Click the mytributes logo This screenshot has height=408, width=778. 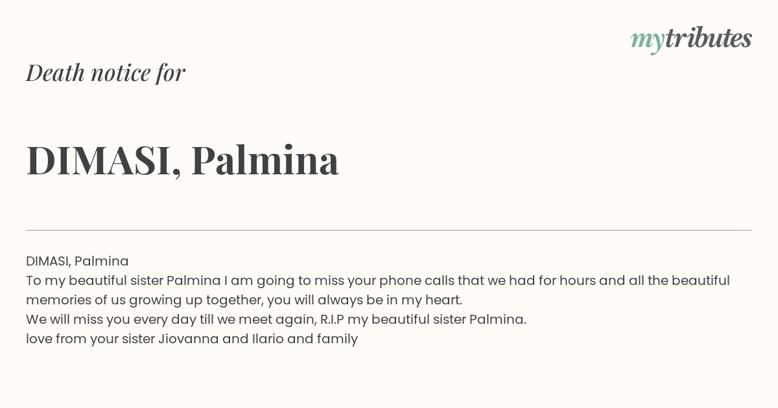(x=691, y=40)
